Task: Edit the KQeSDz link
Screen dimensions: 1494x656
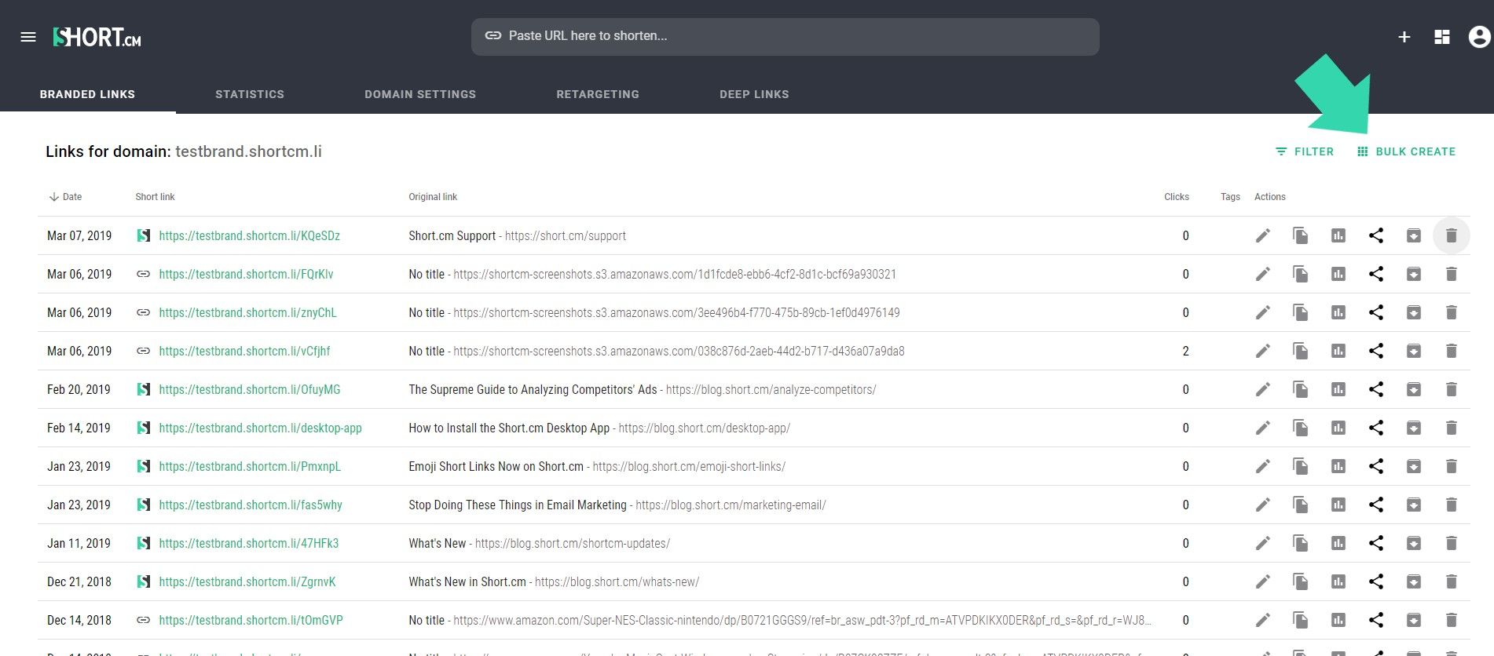Action: (x=1263, y=235)
